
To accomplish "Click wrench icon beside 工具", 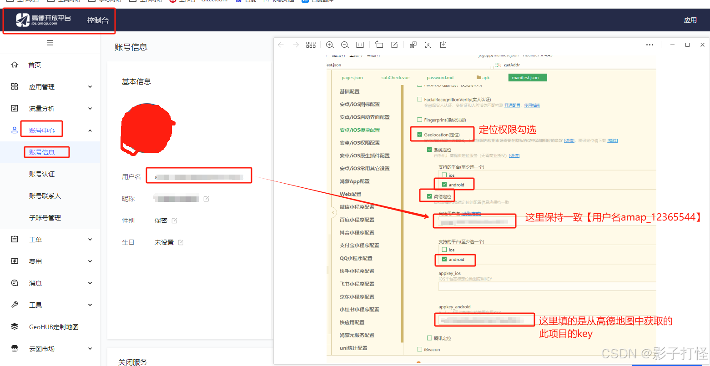I will point(15,305).
